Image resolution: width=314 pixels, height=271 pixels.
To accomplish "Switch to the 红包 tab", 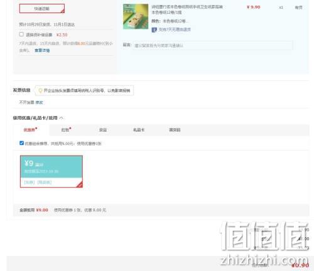I will (66, 130).
